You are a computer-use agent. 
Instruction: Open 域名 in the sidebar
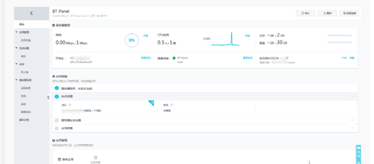23,56
